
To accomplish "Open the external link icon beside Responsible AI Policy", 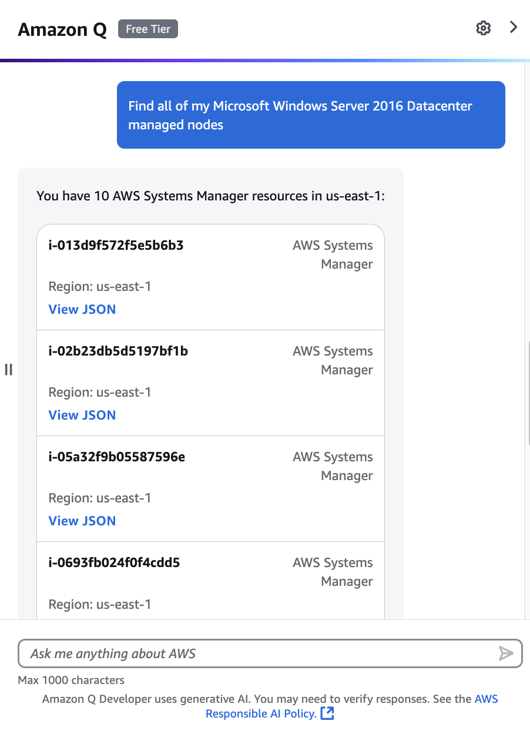I will [328, 713].
